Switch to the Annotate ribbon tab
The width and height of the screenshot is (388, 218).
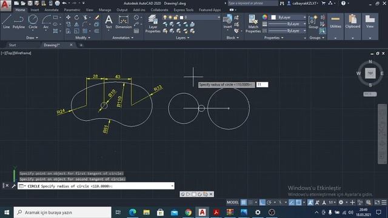[x=52, y=10]
